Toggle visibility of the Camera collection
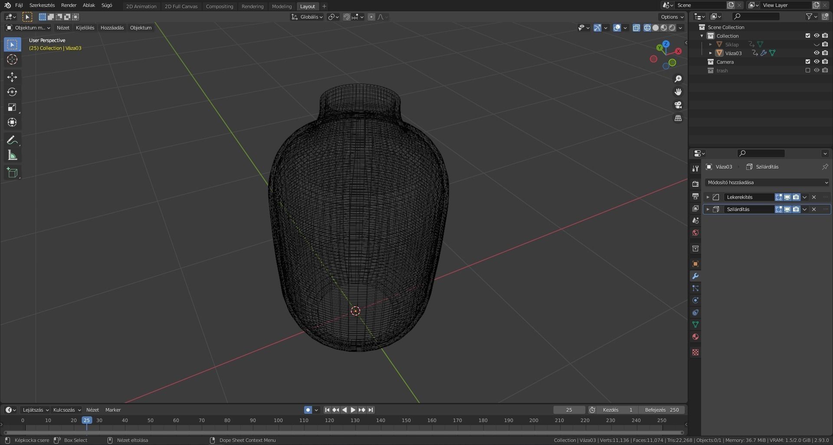This screenshot has width=833, height=445. (x=817, y=62)
